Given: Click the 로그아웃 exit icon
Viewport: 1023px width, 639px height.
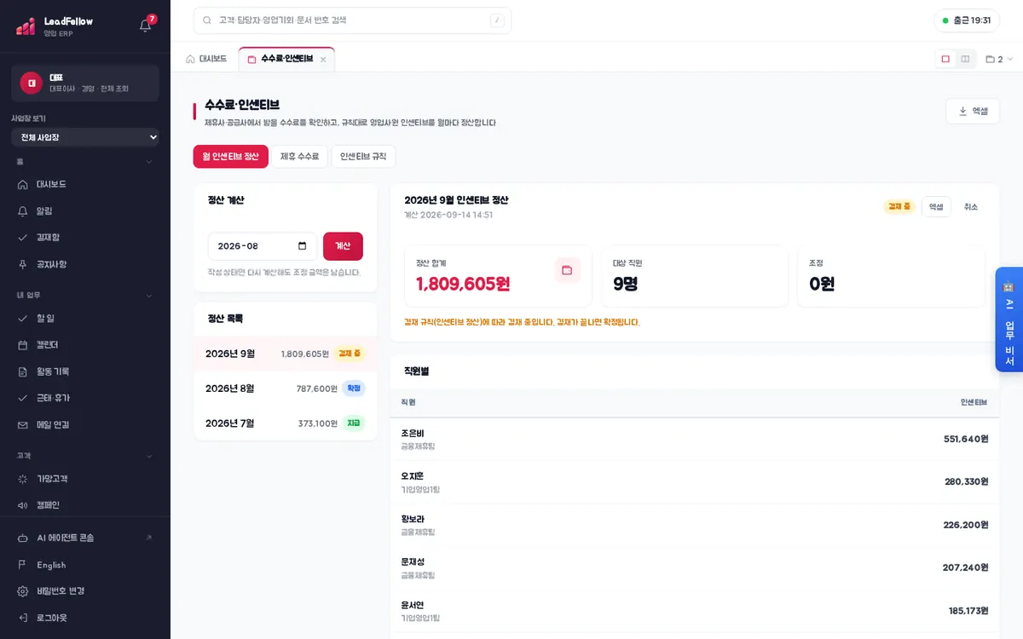Looking at the screenshot, I should pyautogui.click(x=23, y=618).
